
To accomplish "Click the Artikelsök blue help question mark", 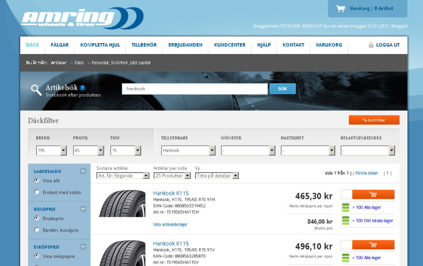I will (x=82, y=88).
